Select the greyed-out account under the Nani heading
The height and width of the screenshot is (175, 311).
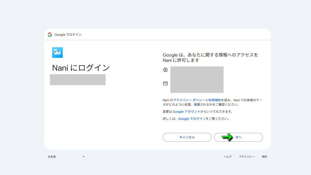[x=78, y=80]
